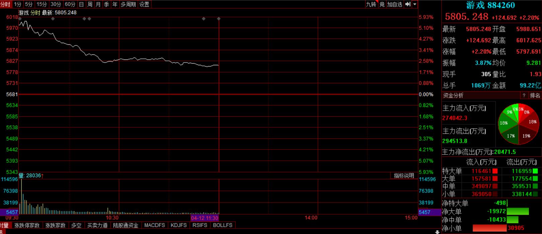Open the 设置 settings menu

[x=144, y=4]
